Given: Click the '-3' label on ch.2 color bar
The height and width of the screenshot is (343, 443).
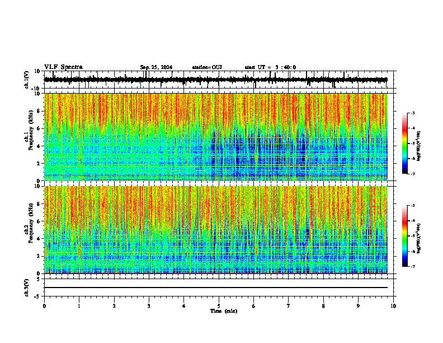Looking at the screenshot, I should point(412,206).
